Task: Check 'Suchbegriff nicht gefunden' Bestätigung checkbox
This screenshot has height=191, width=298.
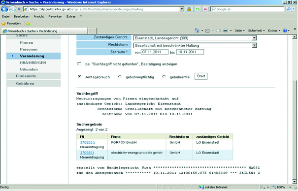Action: (79, 64)
